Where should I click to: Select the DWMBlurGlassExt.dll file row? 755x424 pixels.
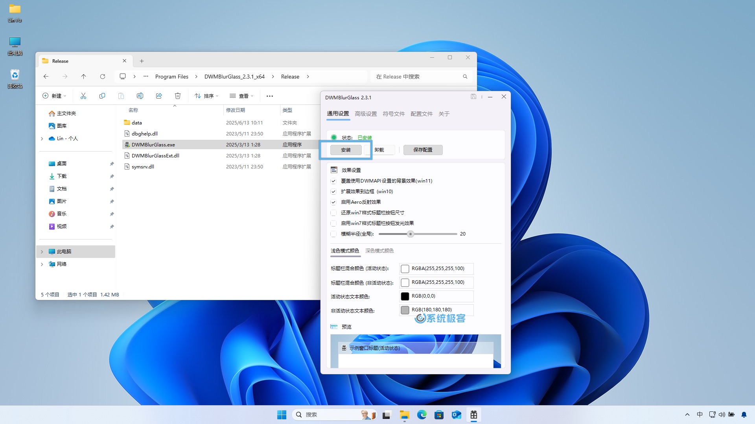[x=220, y=156]
